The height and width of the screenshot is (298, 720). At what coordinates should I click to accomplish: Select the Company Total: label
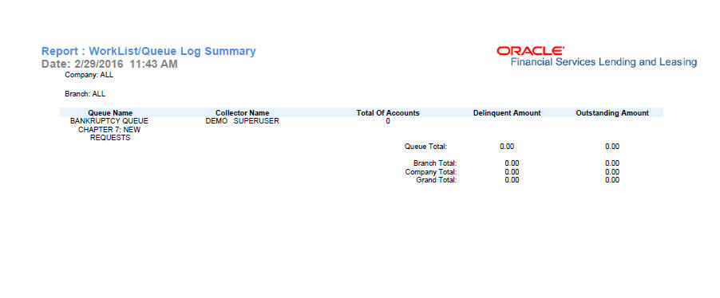[431, 172]
